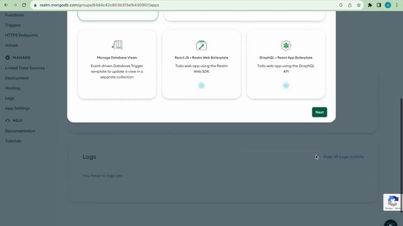403x226 pixels.
Task: Open Hosting in the sidebar
Action: [13, 88]
